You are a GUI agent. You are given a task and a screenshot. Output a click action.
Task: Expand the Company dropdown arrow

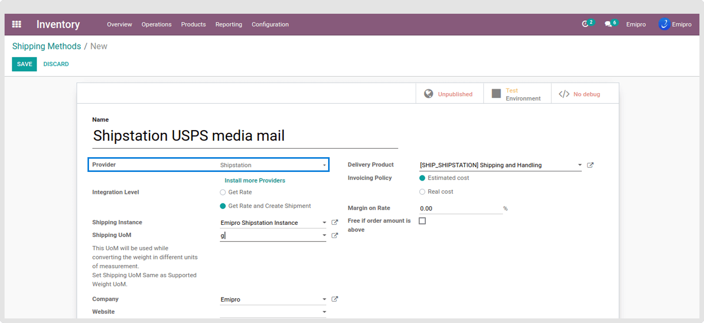(x=324, y=299)
